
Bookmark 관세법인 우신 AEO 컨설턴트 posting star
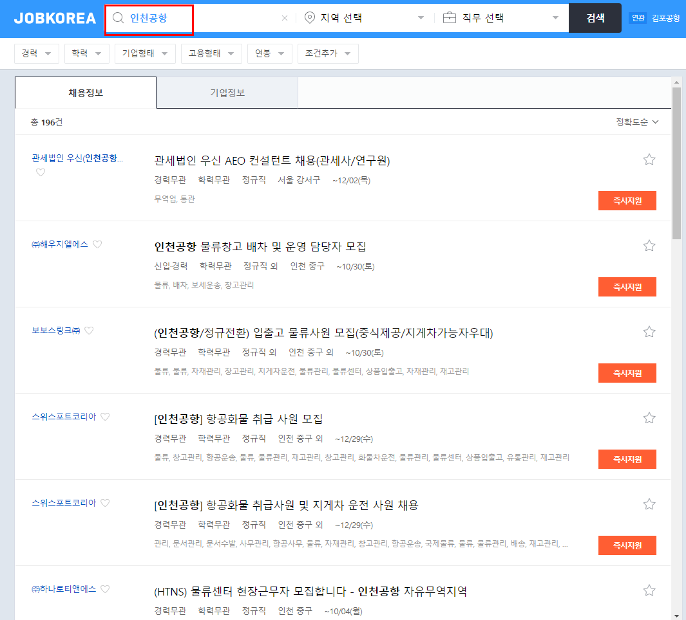(649, 160)
